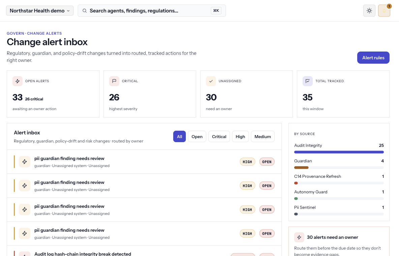Click the Open Alerts lightning icon
The height and width of the screenshot is (256, 399).
pos(18,81)
